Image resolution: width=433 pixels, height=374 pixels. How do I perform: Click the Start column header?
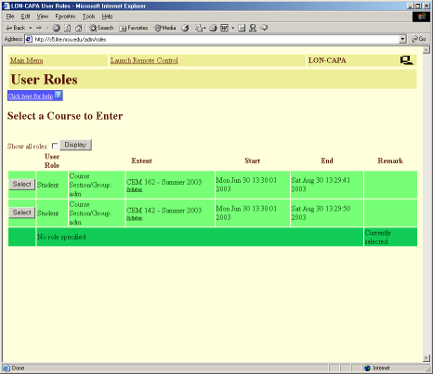253,161
